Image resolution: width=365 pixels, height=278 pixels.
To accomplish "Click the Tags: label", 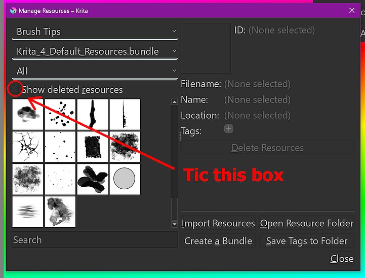I will pos(191,131).
